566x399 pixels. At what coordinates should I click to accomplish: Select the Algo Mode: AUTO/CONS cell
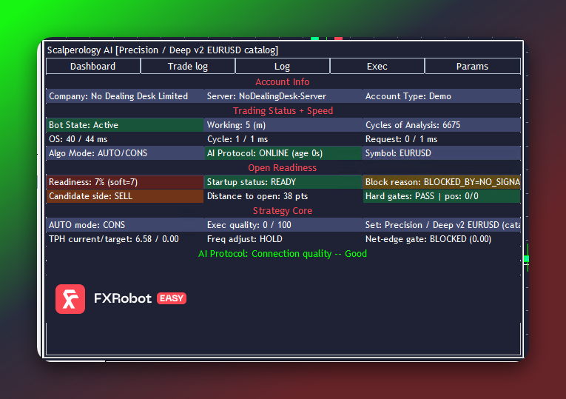point(125,153)
